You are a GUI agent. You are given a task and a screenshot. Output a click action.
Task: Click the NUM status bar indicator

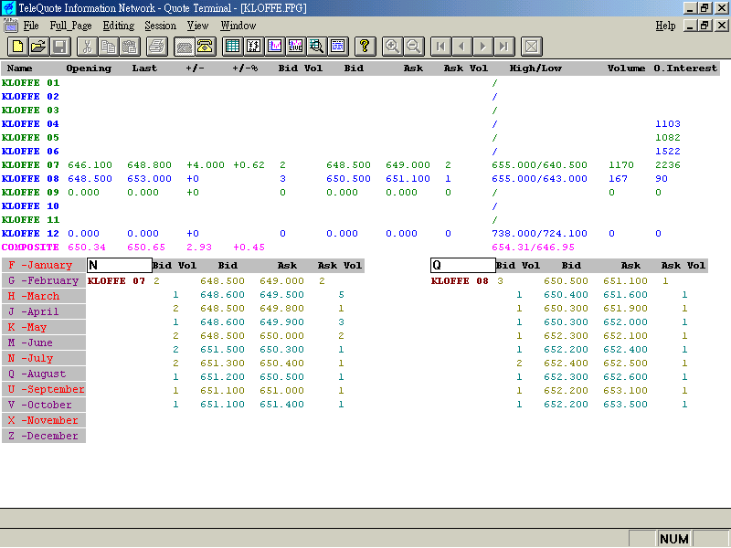coord(674,539)
